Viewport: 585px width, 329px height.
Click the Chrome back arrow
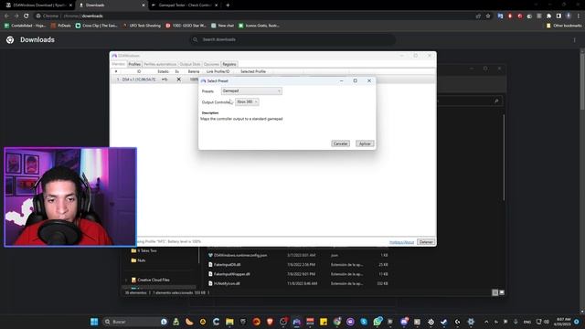(6, 16)
